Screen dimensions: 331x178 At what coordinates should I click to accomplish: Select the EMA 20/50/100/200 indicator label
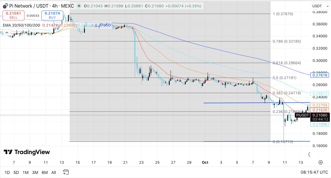(21, 25)
